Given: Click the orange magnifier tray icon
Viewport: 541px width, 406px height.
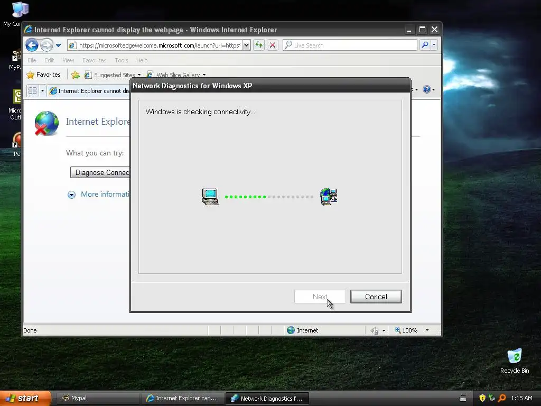Looking at the screenshot, I should tap(502, 398).
